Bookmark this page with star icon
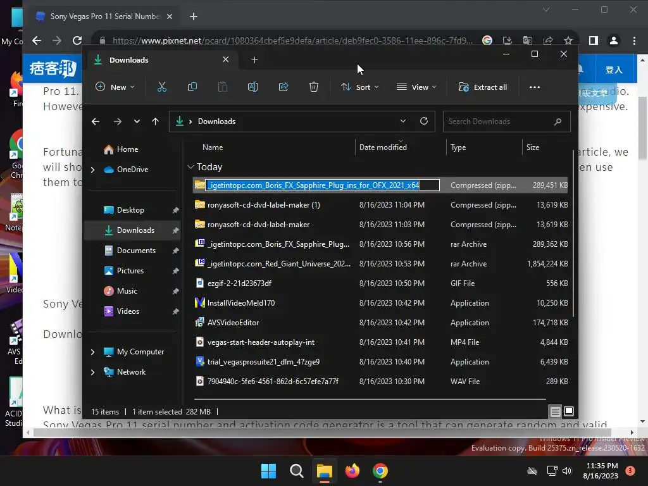This screenshot has width=648, height=486. 568,40
